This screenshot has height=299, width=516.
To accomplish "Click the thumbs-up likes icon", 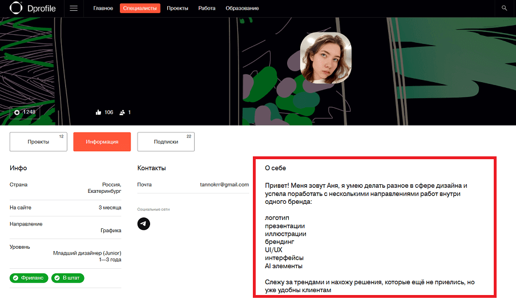I will tap(98, 112).
